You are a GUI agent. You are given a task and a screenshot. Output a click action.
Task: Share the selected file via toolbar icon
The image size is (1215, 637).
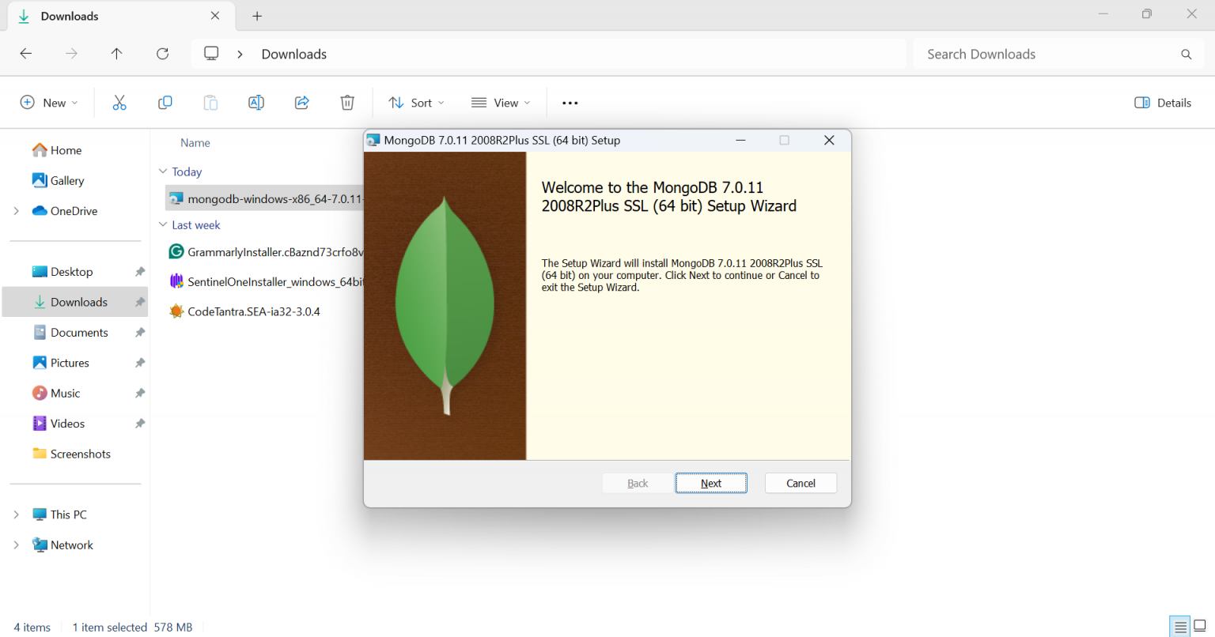301,102
